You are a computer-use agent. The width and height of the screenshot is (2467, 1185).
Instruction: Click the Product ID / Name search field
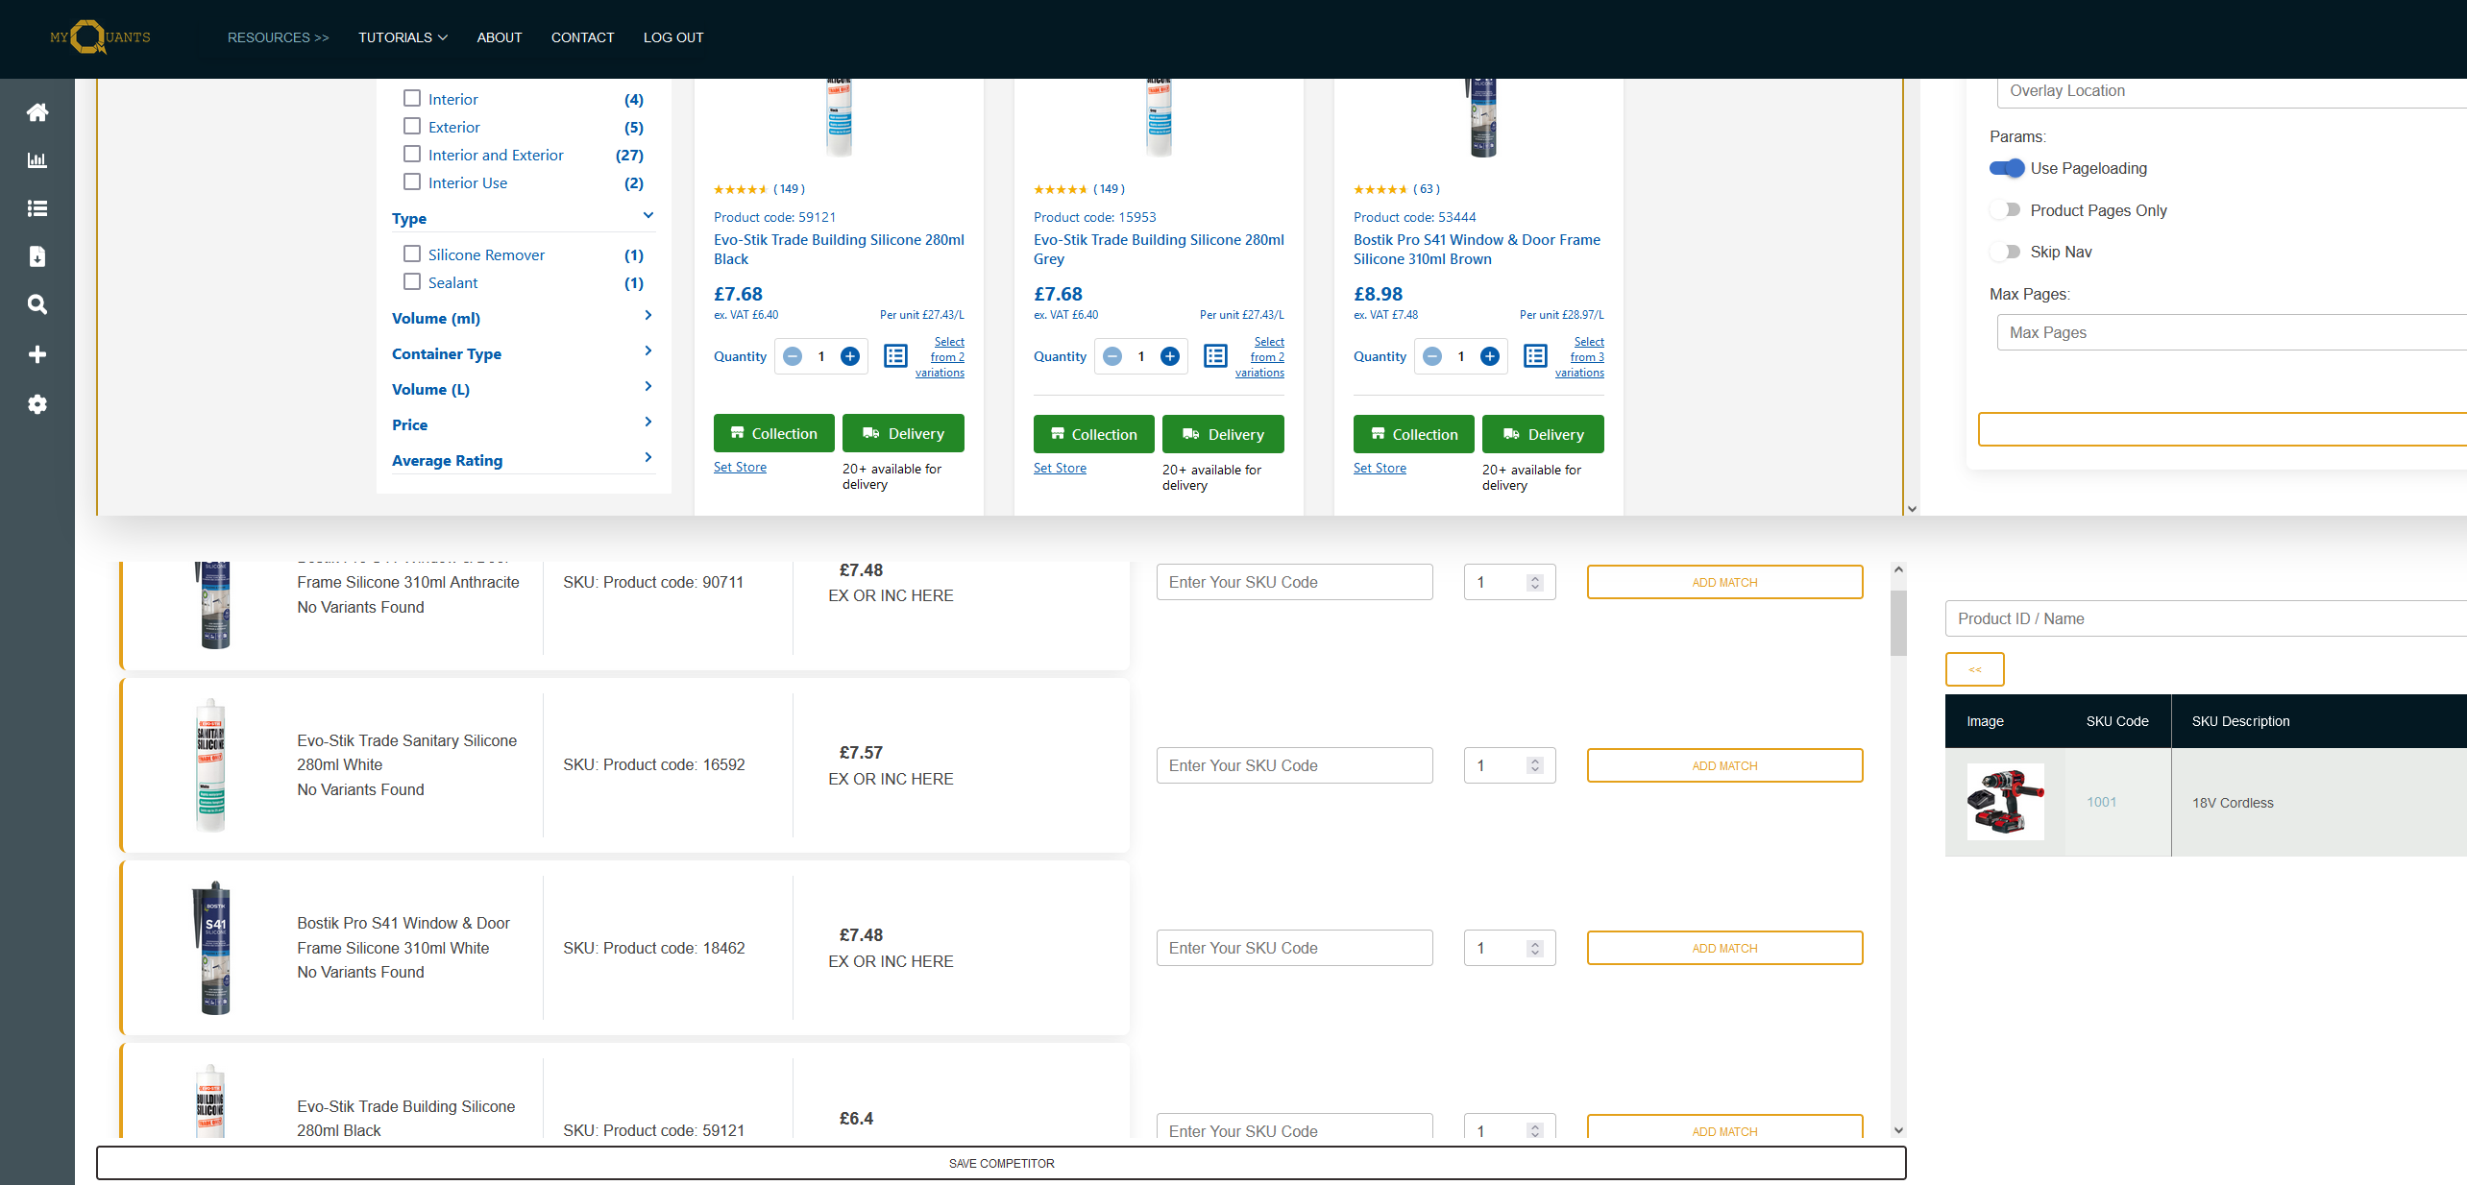coord(2206,618)
